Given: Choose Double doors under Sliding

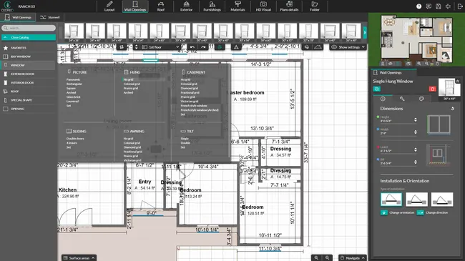Looking at the screenshot, I should pos(75,139).
